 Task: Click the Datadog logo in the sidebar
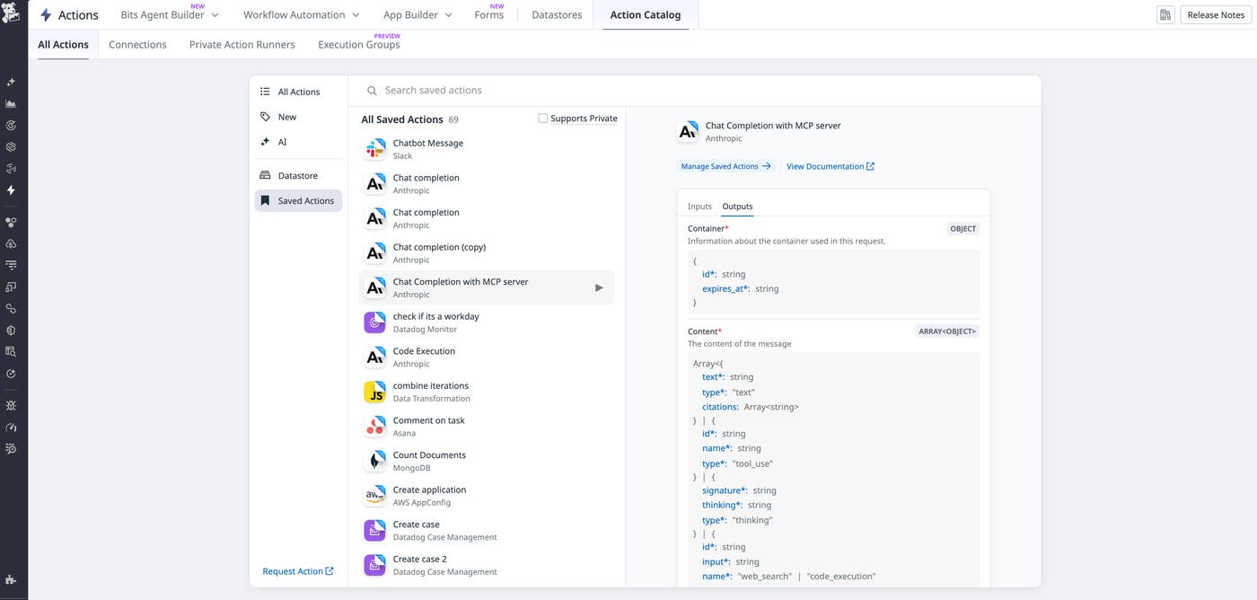12,14
